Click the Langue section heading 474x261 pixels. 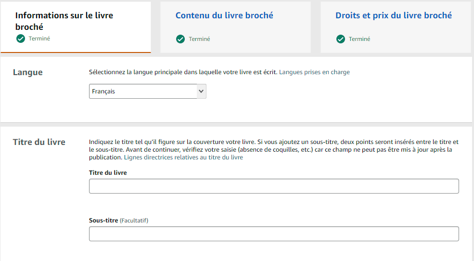tap(28, 73)
